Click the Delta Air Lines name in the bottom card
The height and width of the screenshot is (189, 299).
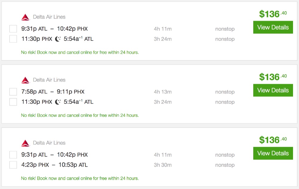pos(49,143)
